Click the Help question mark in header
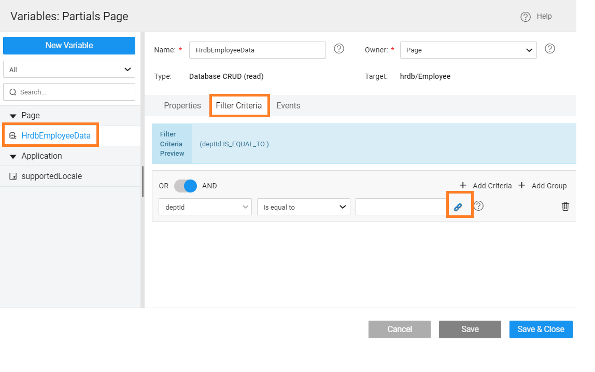 pos(526,17)
